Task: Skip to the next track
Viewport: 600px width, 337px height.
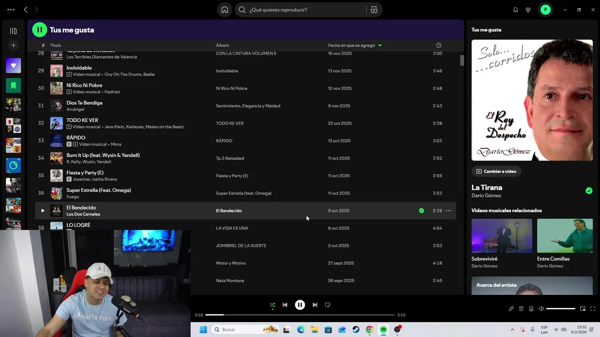Action: (x=315, y=305)
